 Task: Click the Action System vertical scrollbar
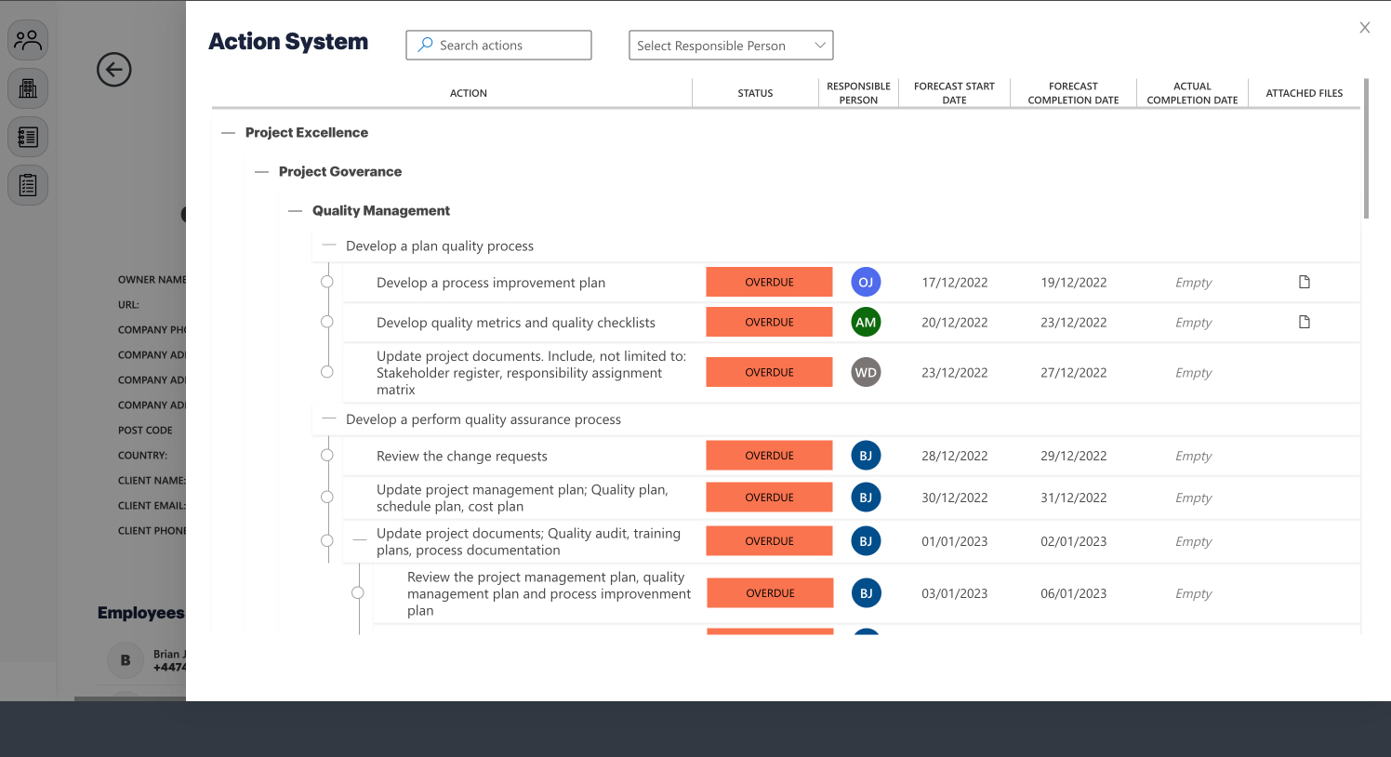pyautogui.click(x=1366, y=149)
